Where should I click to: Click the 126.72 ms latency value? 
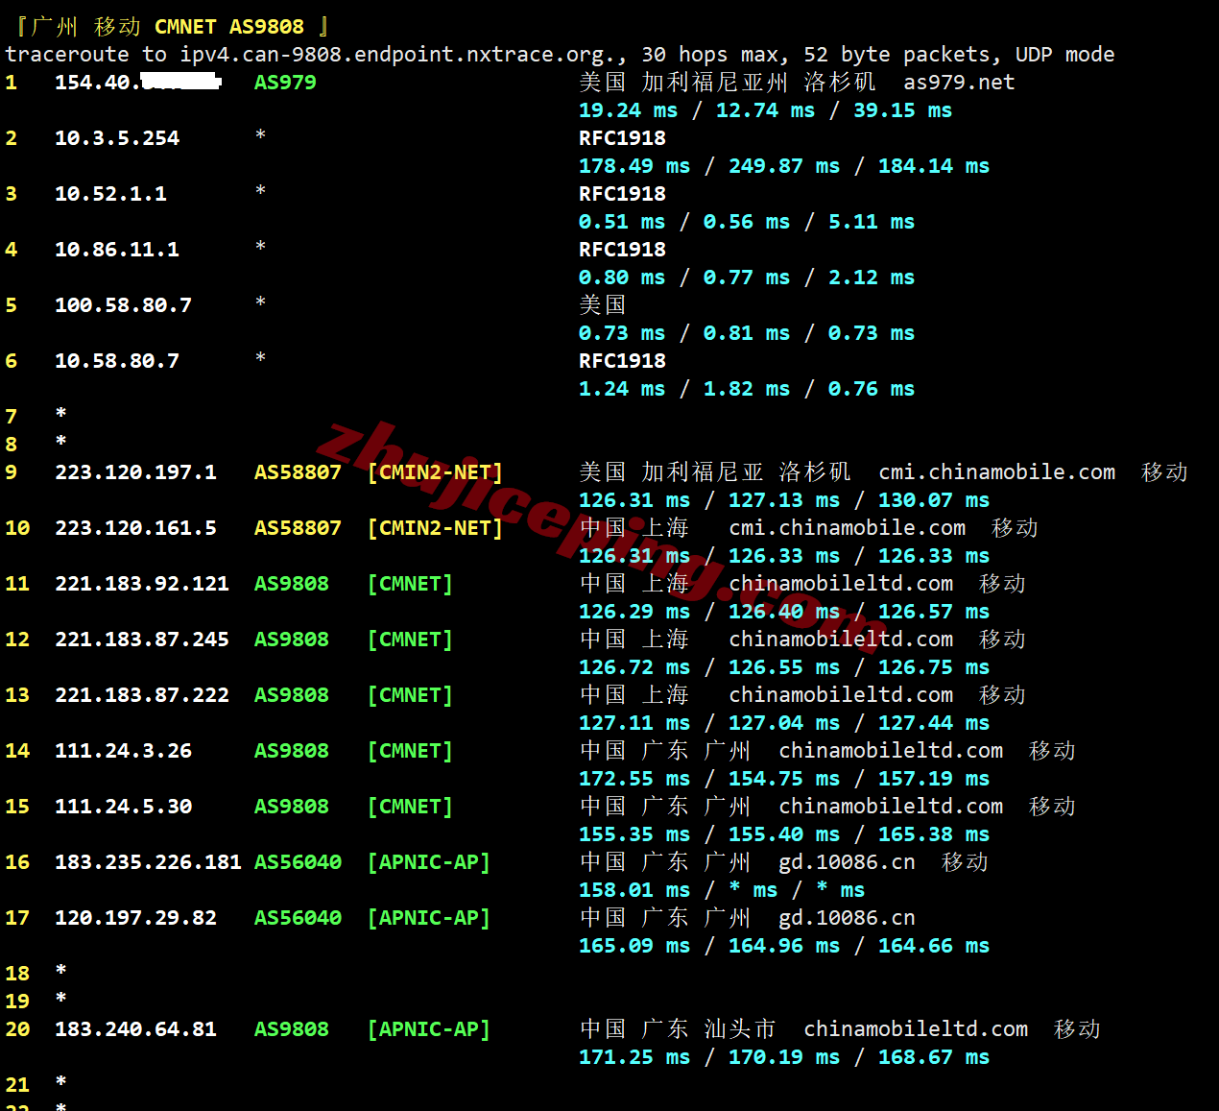[634, 667]
